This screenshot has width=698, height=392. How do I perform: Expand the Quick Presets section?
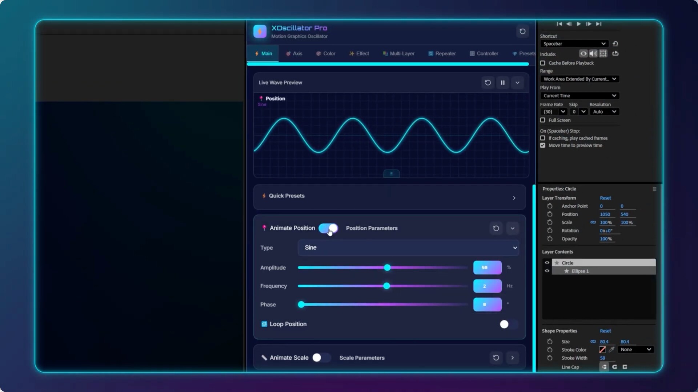pyautogui.click(x=514, y=198)
